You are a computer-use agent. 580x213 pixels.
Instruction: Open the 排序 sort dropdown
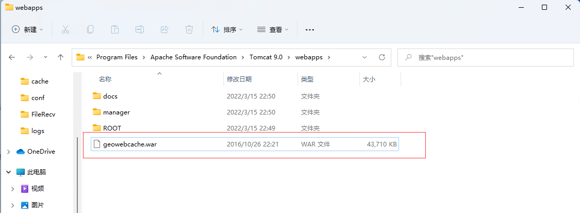coord(227,29)
